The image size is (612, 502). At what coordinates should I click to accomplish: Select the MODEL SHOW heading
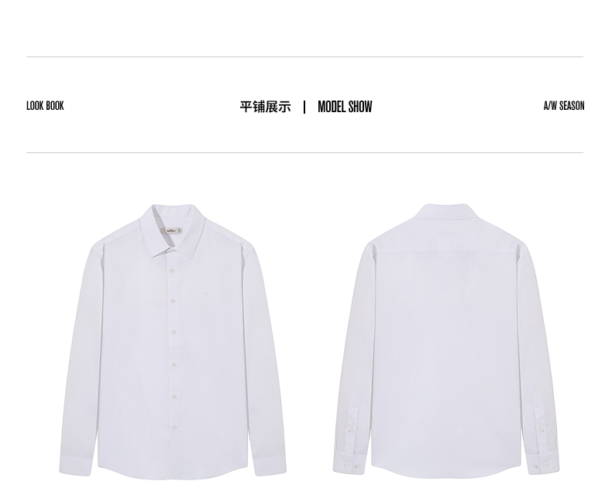[345, 107]
